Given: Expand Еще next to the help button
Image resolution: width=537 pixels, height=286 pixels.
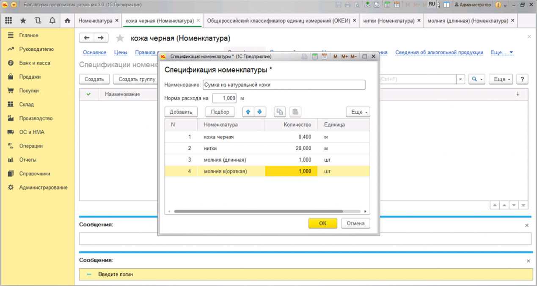Looking at the screenshot, I should [501, 79].
